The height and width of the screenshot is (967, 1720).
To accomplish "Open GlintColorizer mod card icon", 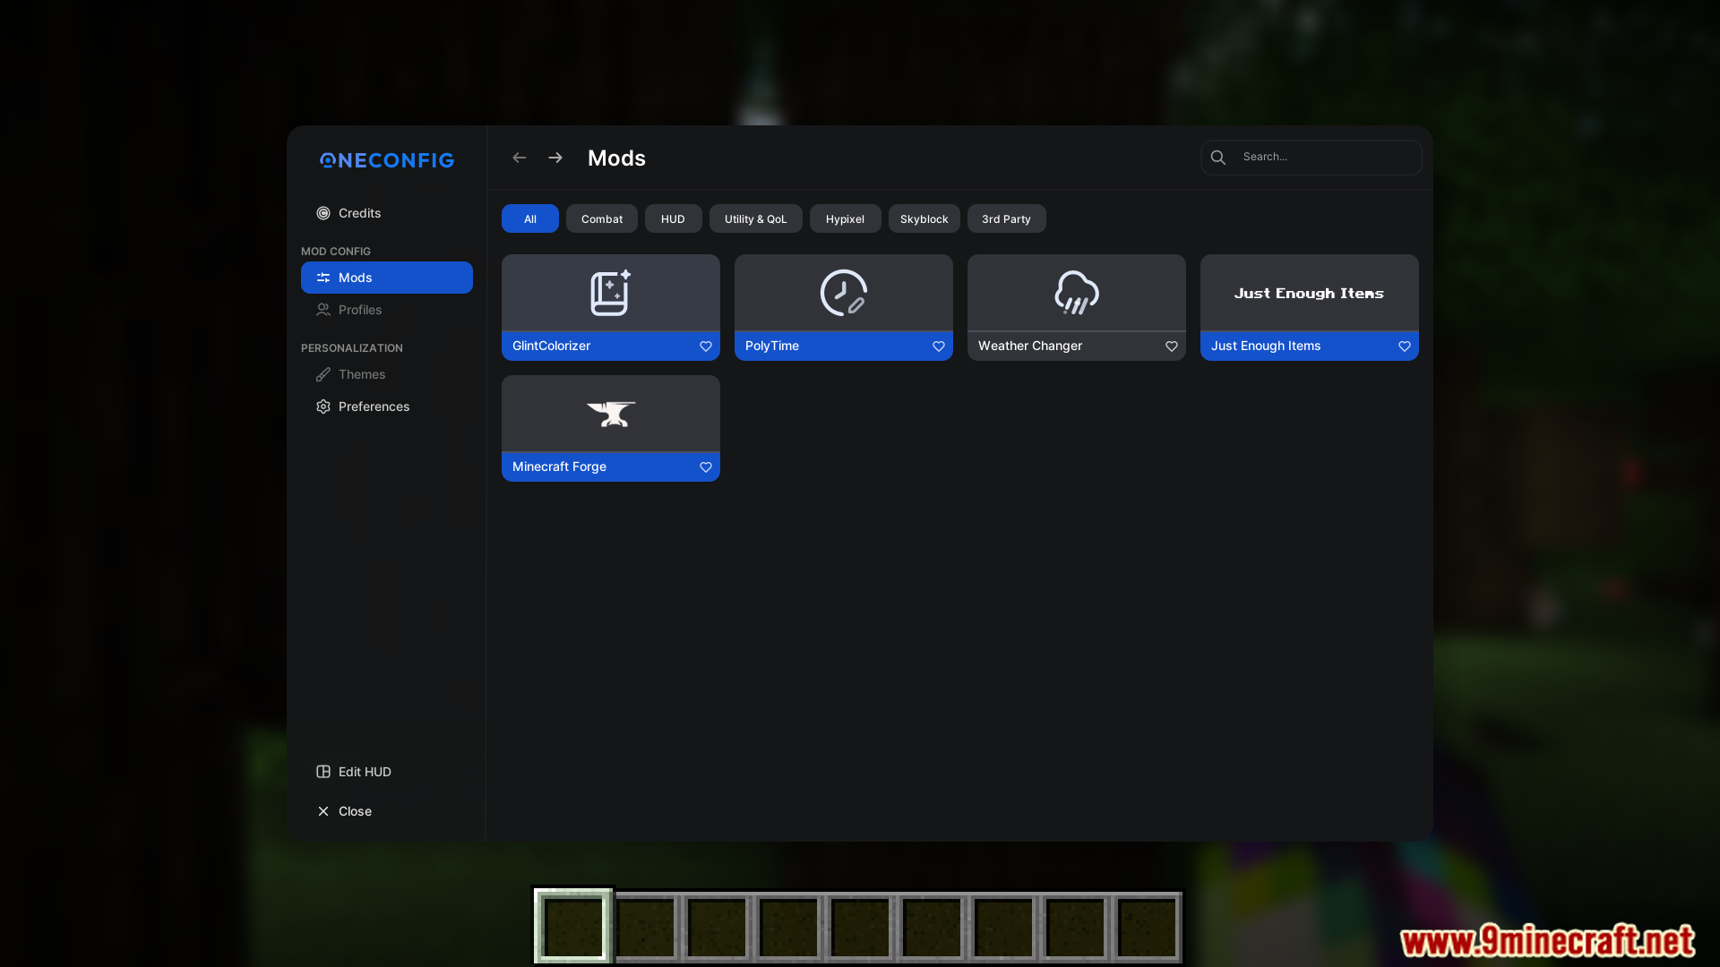I will 611,293.
